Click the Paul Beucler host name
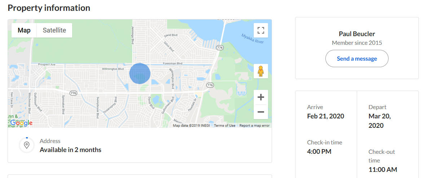 point(357,34)
